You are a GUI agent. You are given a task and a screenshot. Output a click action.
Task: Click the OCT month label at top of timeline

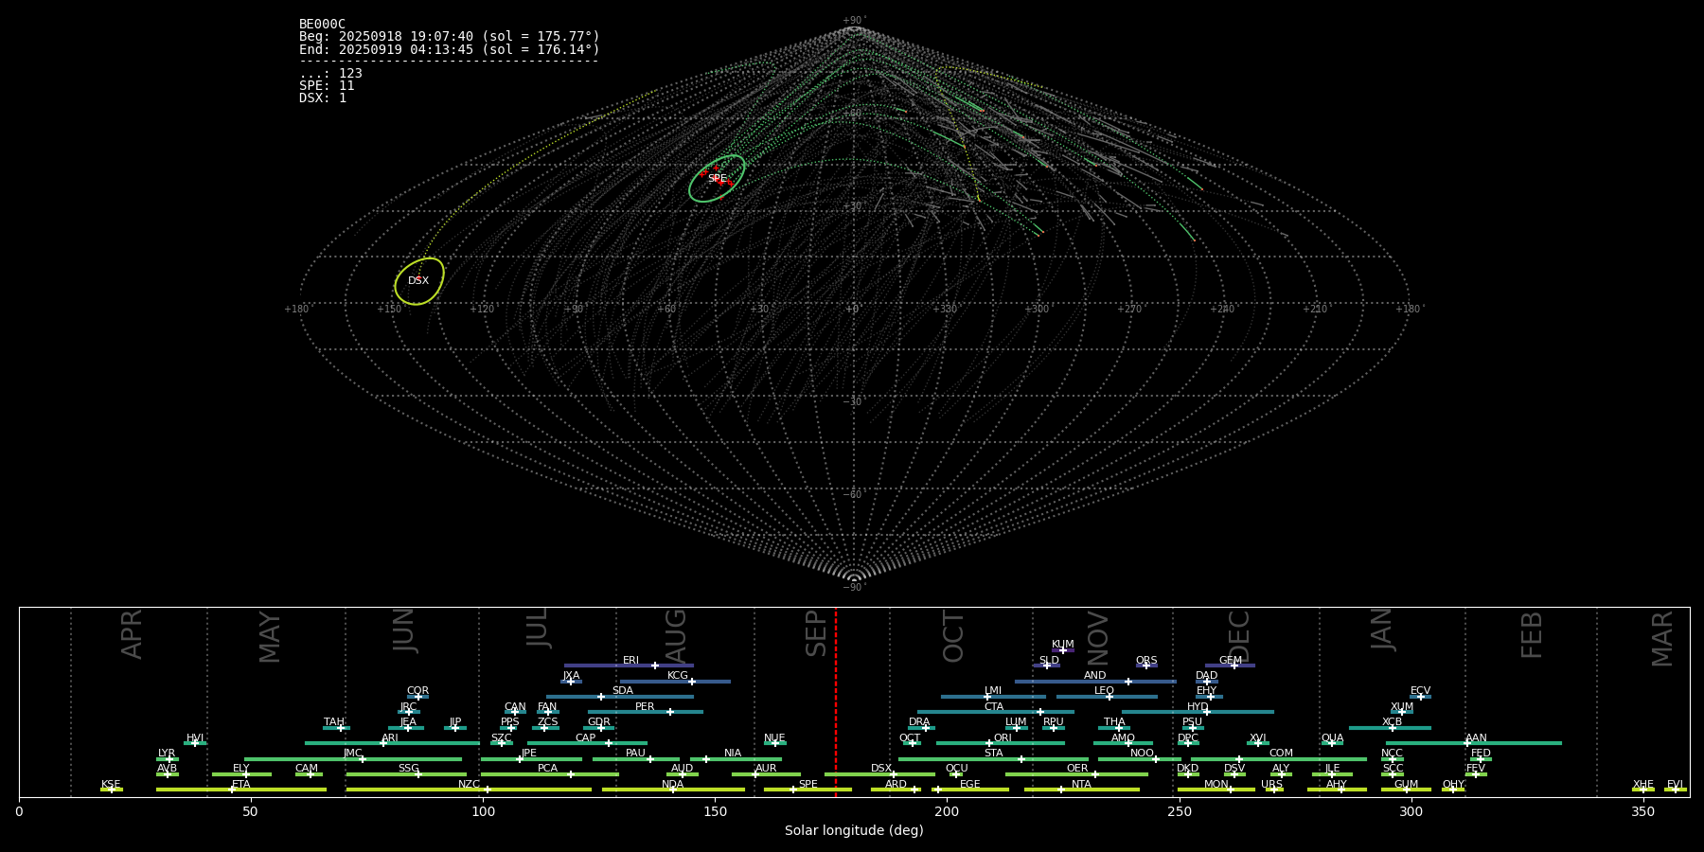pos(953,636)
